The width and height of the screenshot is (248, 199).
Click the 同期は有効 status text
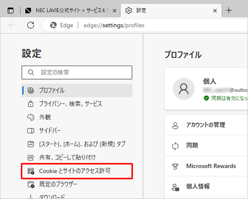230,98
